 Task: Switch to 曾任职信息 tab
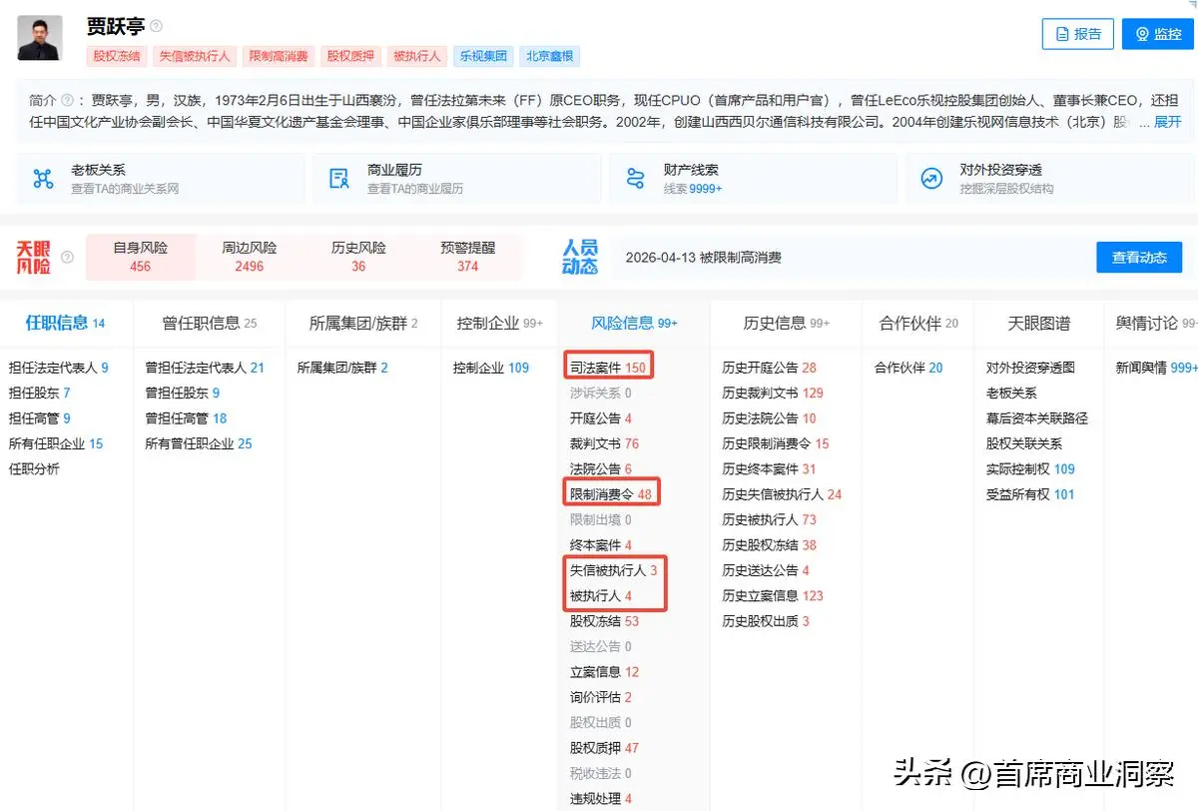209,323
